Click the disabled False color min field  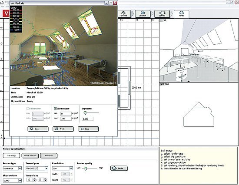coord(38,114)
